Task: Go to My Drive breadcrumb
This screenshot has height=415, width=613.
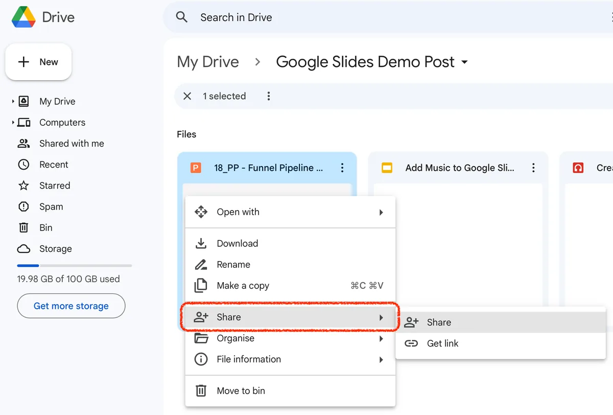Action: [x=208, y=62]
